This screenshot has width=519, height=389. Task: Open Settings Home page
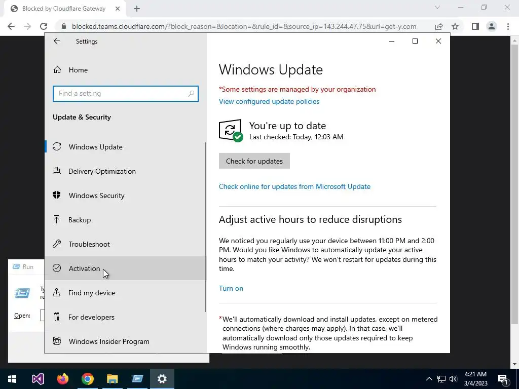(125, 70)
